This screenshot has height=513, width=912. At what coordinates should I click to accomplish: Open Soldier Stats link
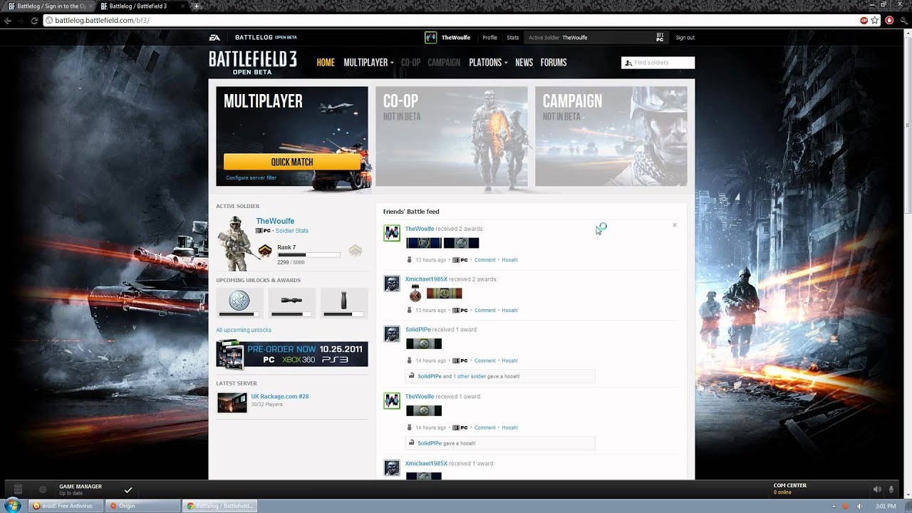point(292,231)
